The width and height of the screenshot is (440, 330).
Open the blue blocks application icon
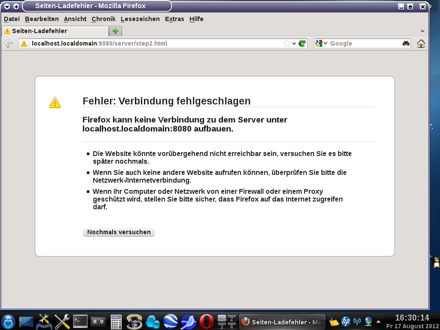point(153,322)
